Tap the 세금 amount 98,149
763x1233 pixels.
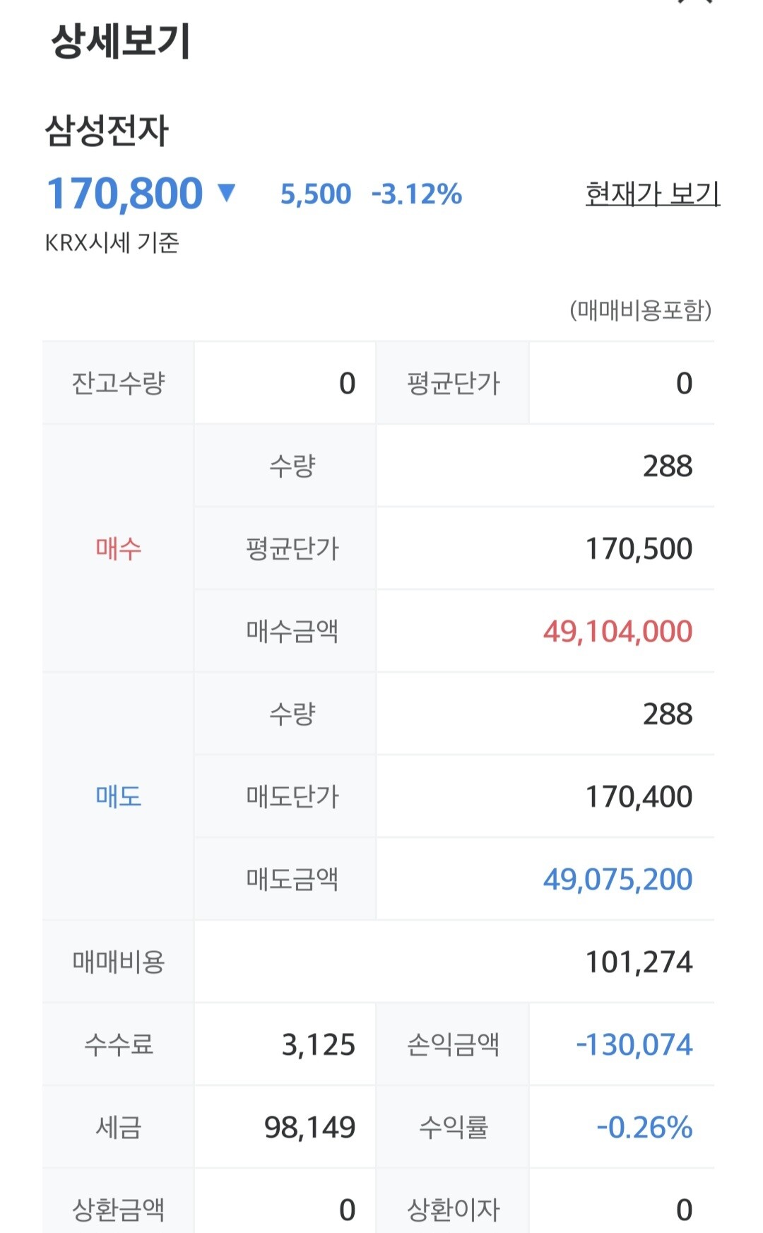[x=309, y=1127]
